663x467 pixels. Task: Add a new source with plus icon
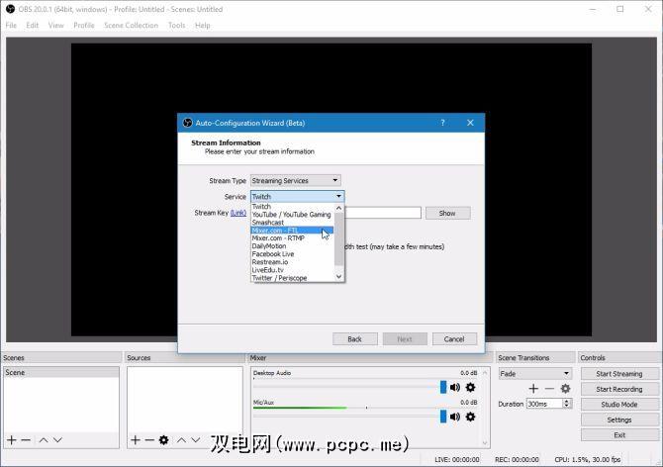click(135, 439)
